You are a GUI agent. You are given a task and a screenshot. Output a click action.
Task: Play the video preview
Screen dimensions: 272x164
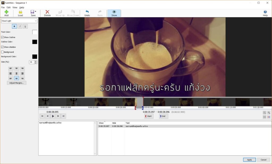coord(53,116)
